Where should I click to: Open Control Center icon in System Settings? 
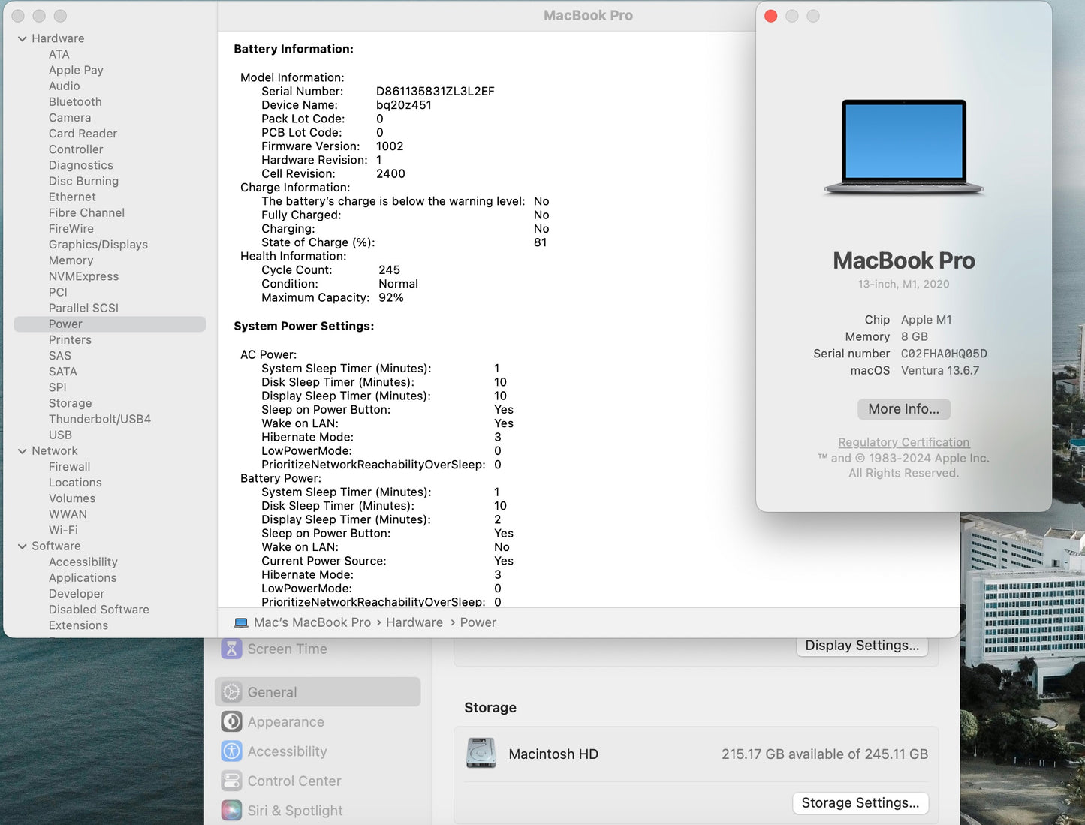(231, 781)
